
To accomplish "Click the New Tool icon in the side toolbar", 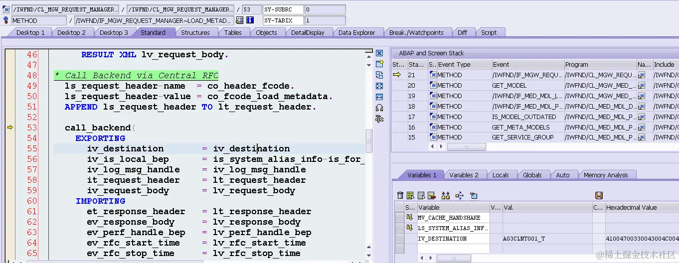I will coord(379,64).
